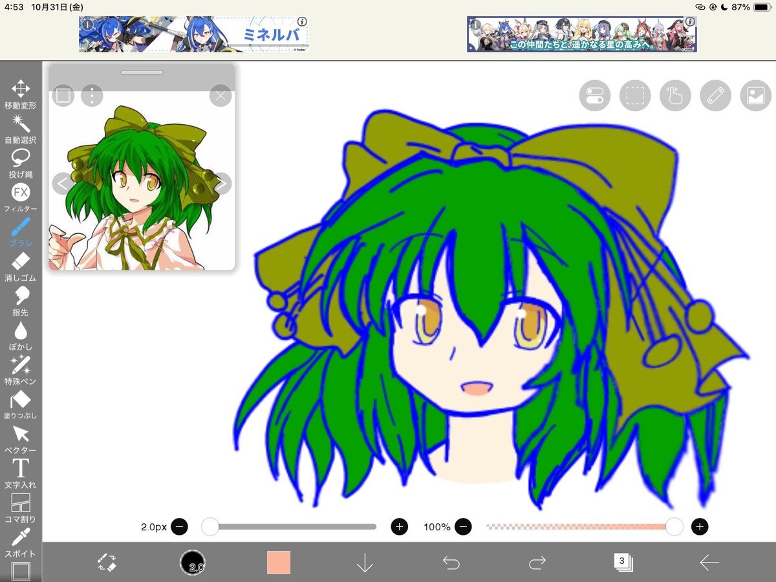776x582 pixels.
Task: Toggle reference window mode square icon
Action: point(62,96)
